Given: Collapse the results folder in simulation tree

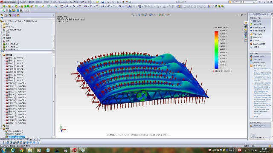Looking at the screenshot, I should pyautogui.click(x=1, y=128).
